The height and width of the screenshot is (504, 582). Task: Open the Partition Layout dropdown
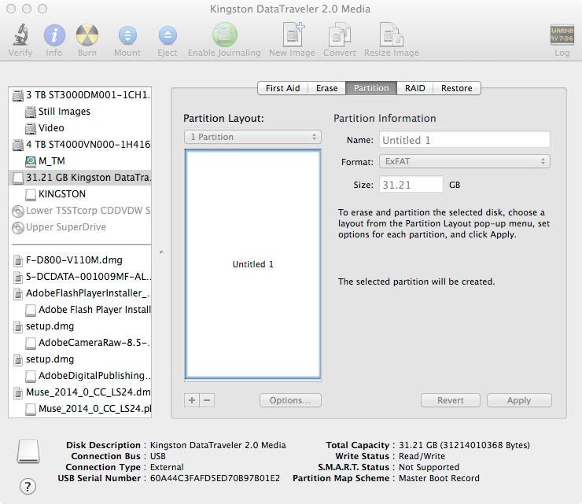[252, 137]
